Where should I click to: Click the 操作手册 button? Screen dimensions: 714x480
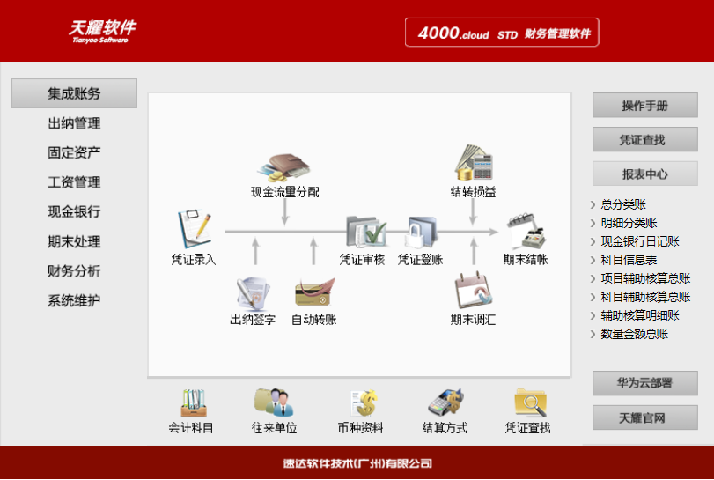tap(644, 105)
